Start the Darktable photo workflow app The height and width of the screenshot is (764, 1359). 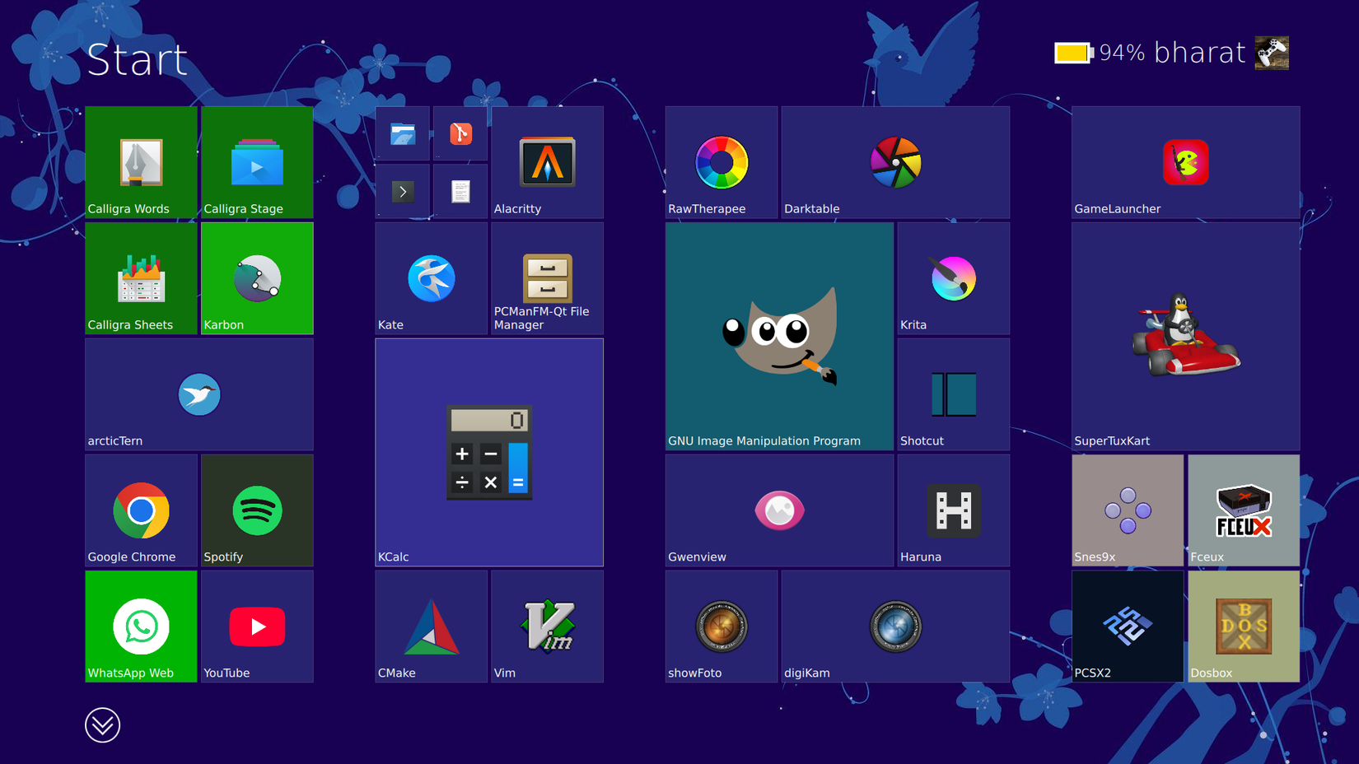tap(894, 162)
